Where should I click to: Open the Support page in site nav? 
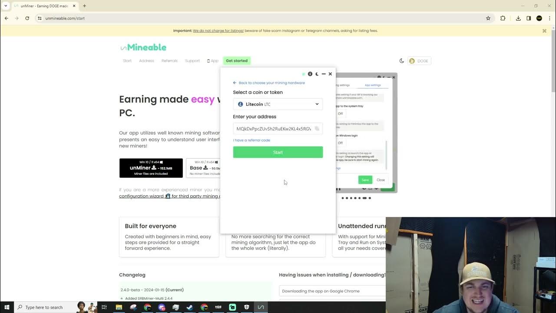pos(192,61)
